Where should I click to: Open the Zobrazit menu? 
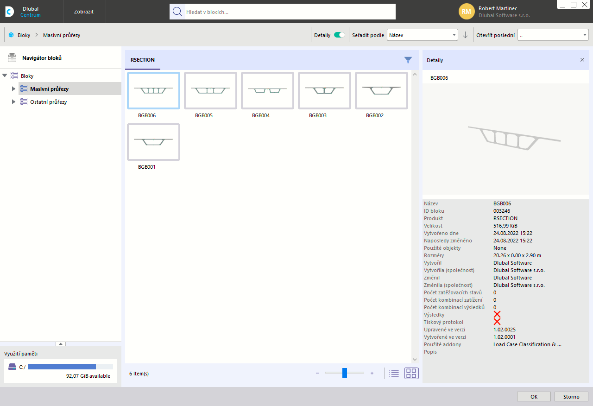click(x=84, y=12)
